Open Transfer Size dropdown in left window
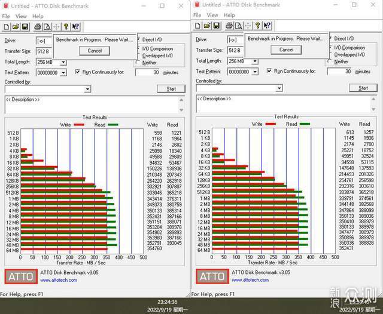The image size is (383, 314). (x=44, y=51)
